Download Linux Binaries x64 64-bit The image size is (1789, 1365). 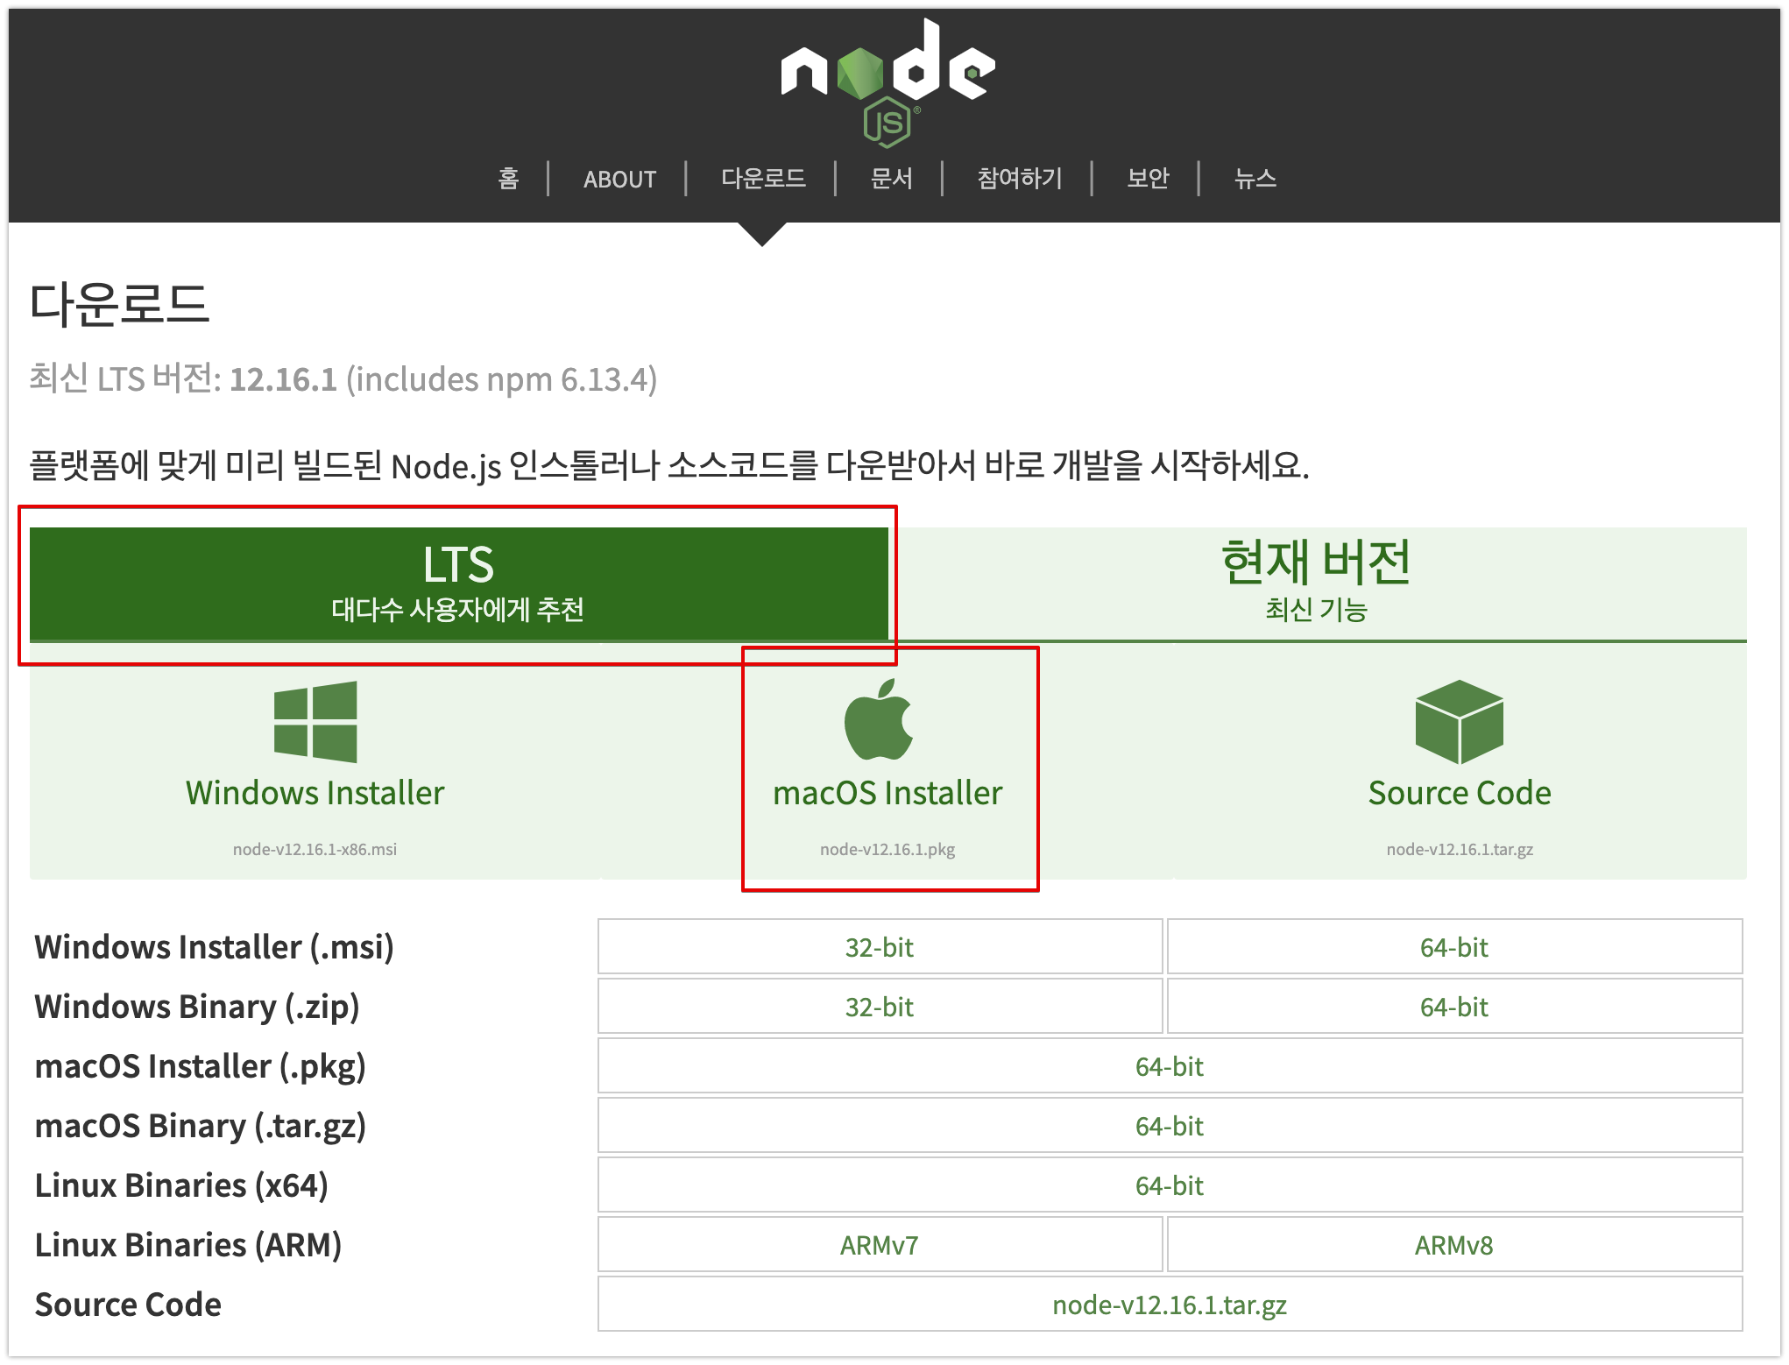[x=1170, y=1185]
